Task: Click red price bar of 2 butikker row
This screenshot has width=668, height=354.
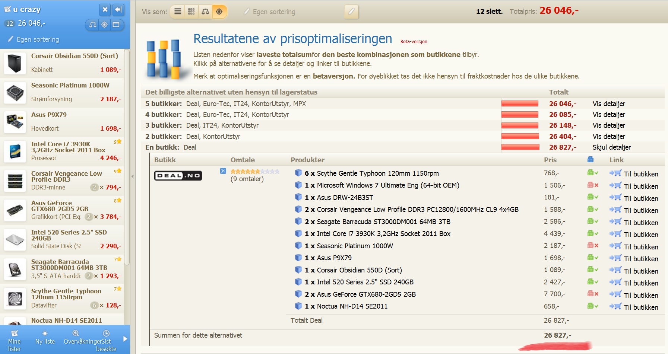Action: coord(520,136)
